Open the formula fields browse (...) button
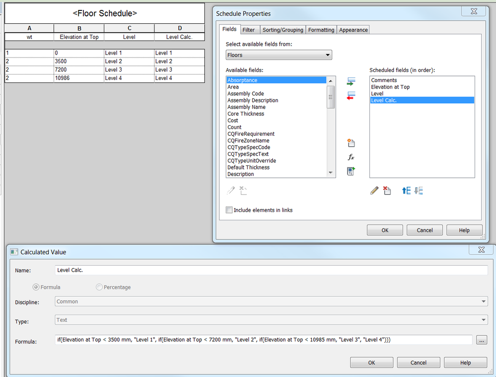 481,340
